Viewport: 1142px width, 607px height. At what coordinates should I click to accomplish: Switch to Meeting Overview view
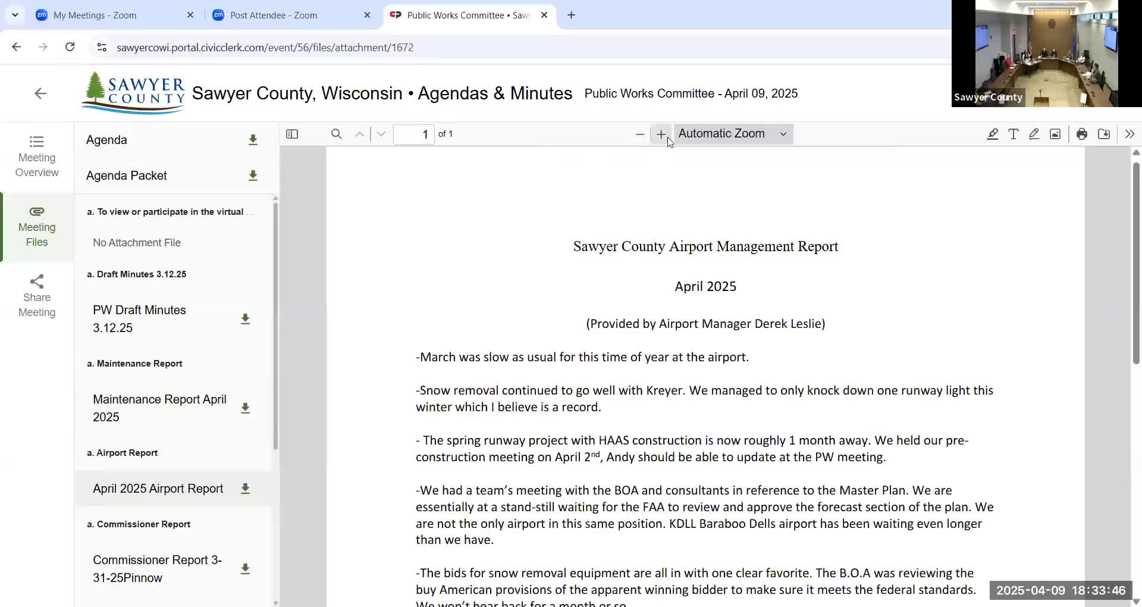[x=36, y=156]
